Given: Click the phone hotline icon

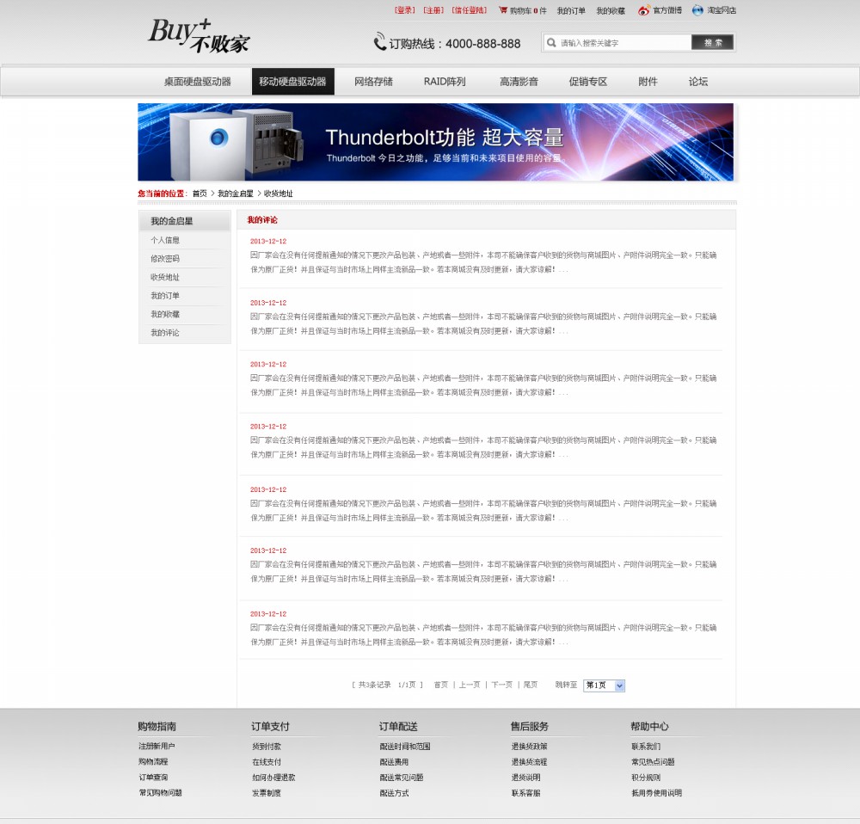Looking at the screenshot, I should coord(379,42).
